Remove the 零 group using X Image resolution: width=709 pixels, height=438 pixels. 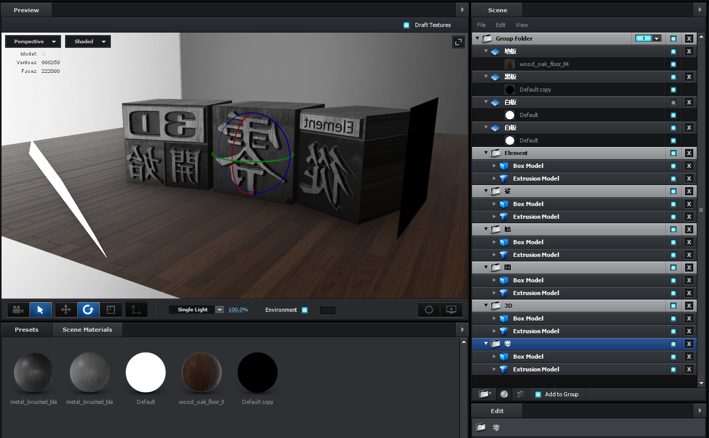[x=689, y=344]
